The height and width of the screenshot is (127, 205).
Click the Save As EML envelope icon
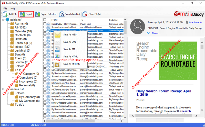(57, 42)
